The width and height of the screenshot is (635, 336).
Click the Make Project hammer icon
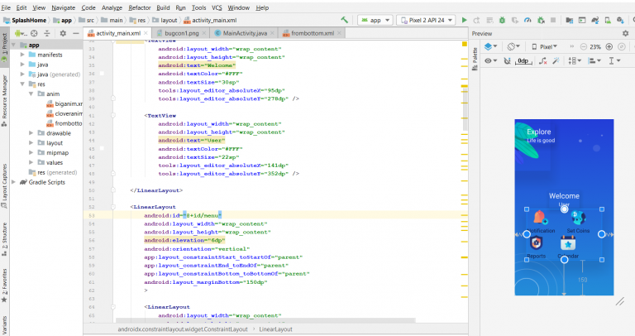point(344,19)
